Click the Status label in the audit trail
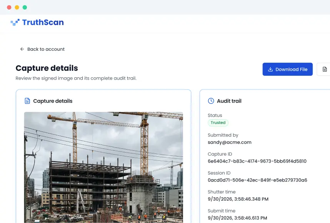Image resolution: width=330 pixels, height=223 pixels. pyautogui.click(x=215, y=115)
